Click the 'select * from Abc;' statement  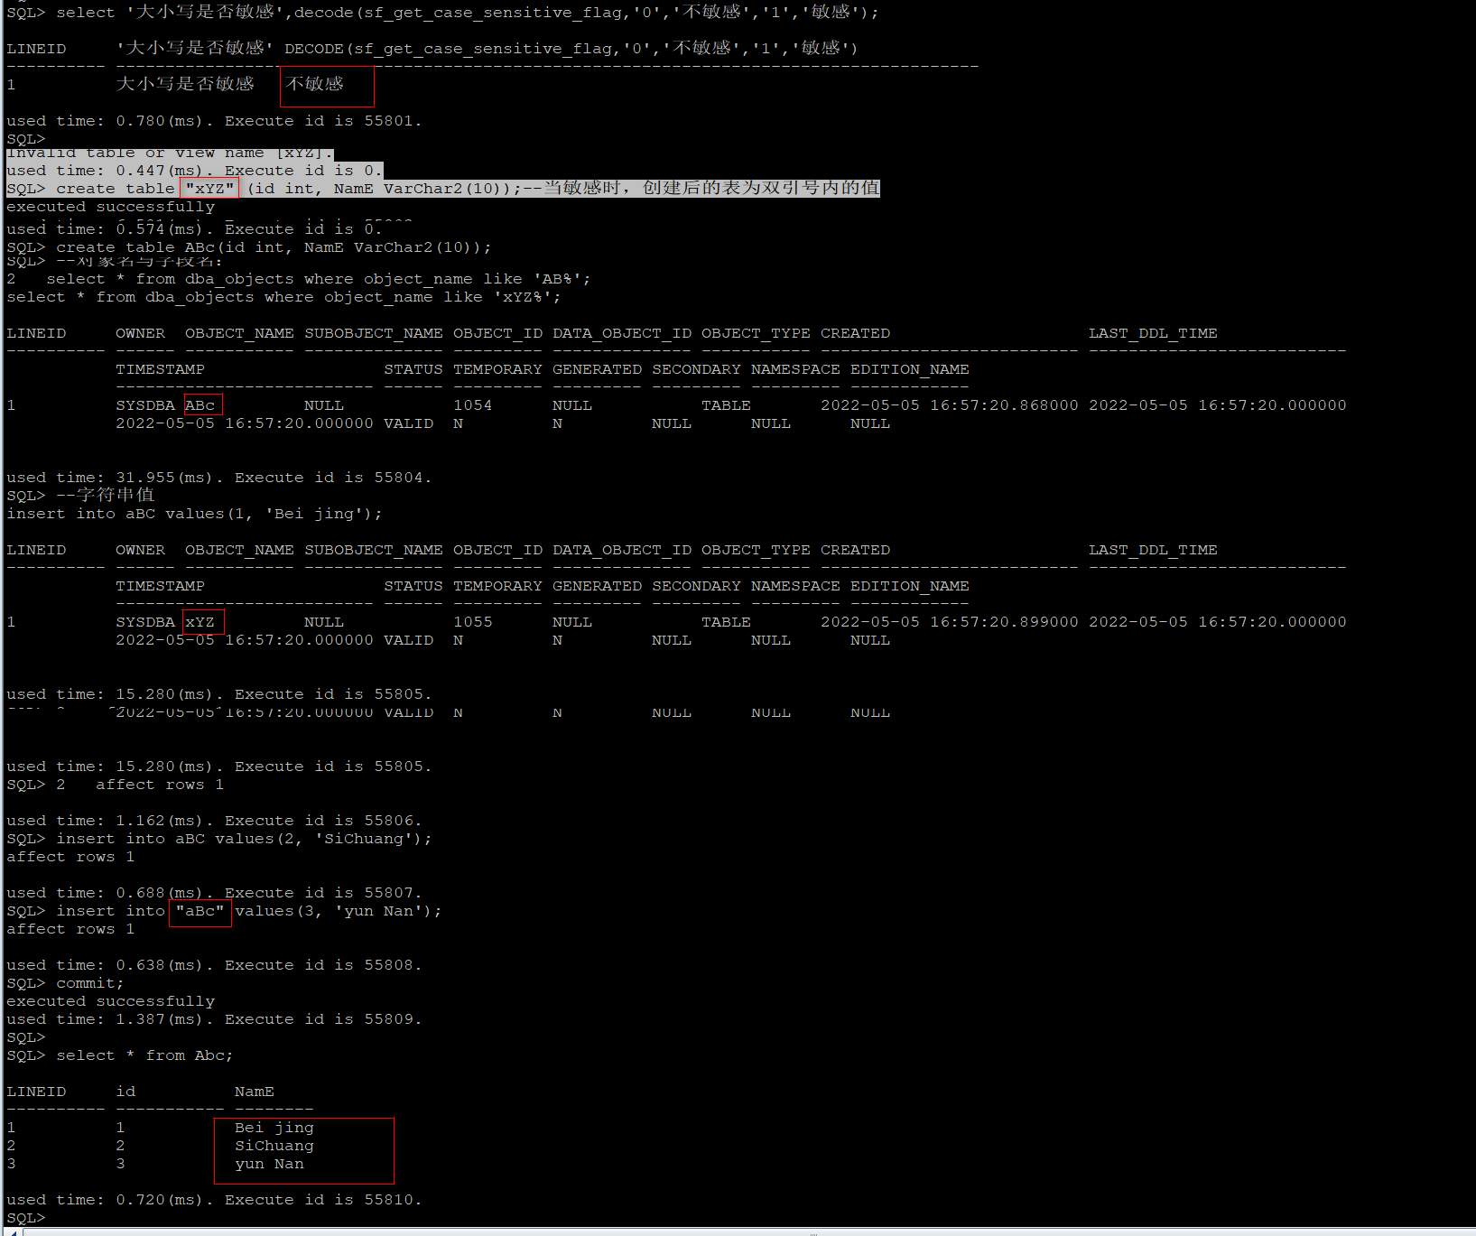[x=144, y=1055]
